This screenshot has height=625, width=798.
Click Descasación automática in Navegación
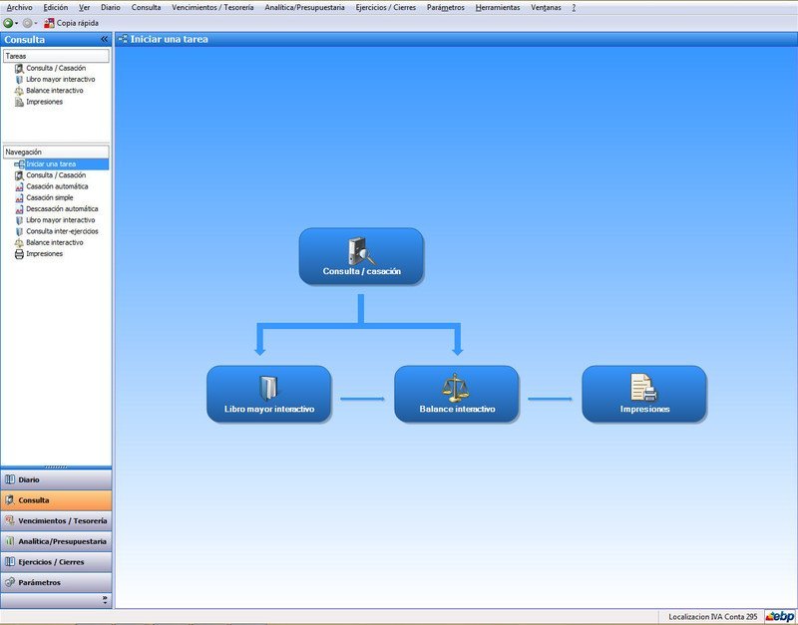(x=62, y=209)
